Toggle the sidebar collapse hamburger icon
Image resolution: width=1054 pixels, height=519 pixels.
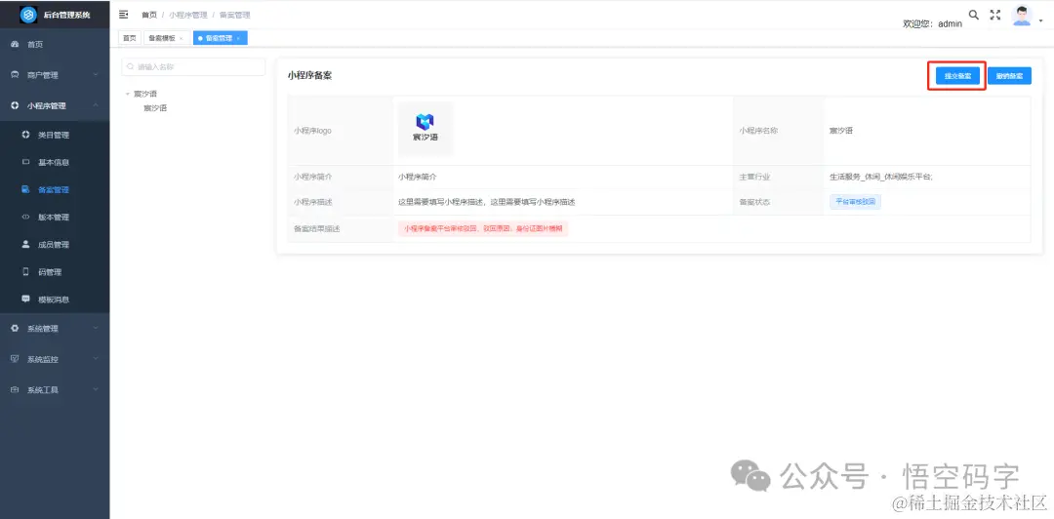coord(123,14)
